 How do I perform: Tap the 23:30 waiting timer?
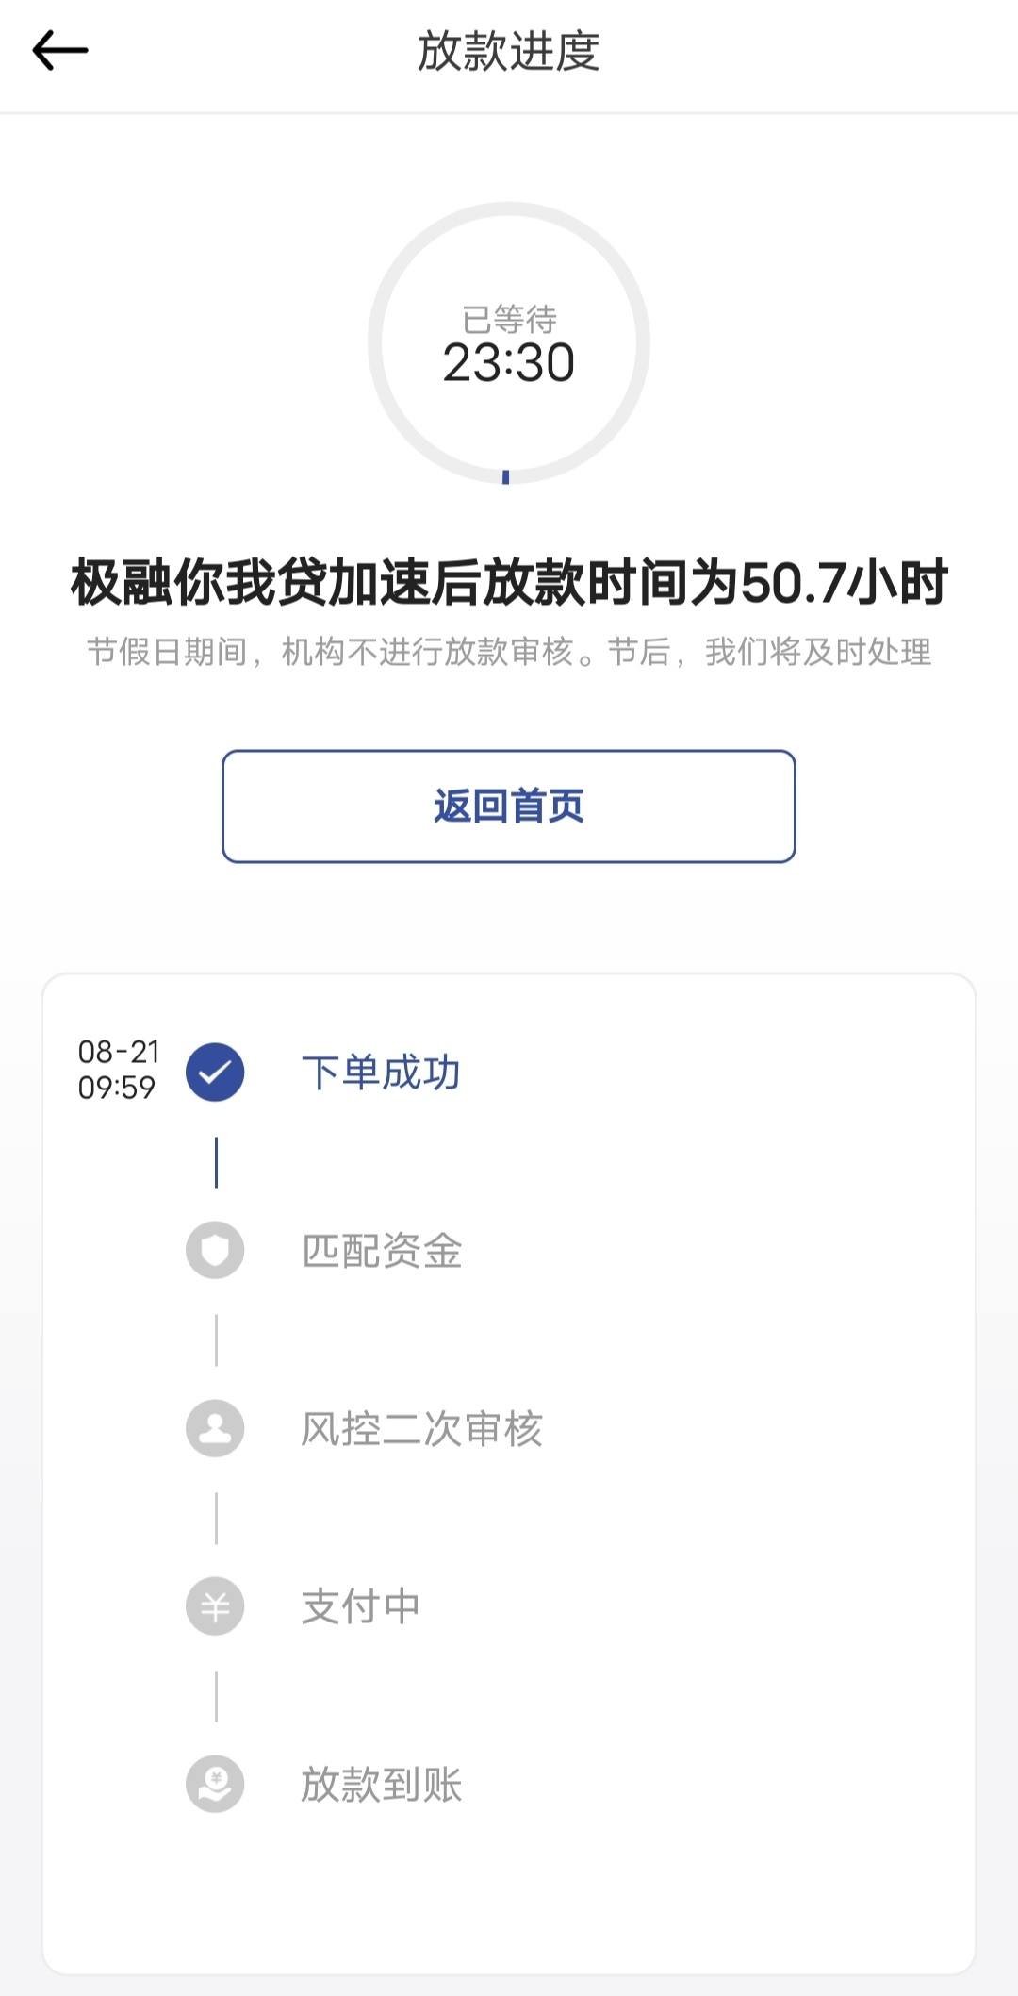509,364
